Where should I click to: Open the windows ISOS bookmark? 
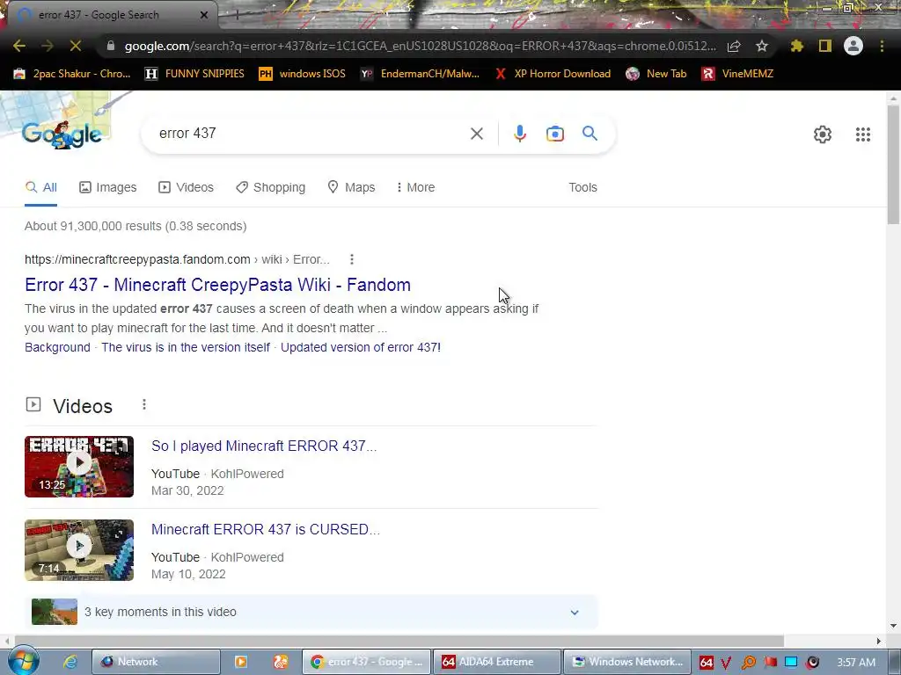tap(302, 74)
